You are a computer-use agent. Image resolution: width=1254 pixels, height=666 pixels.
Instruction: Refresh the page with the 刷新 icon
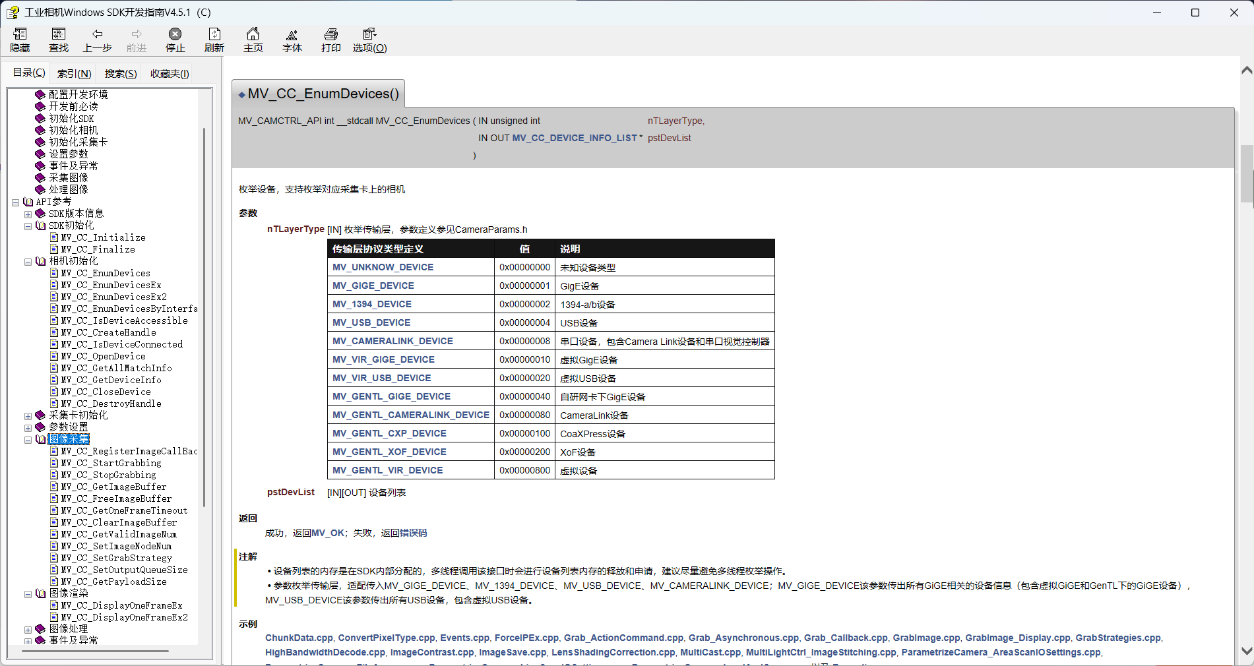pyautogui.click(x=214, y=34)
